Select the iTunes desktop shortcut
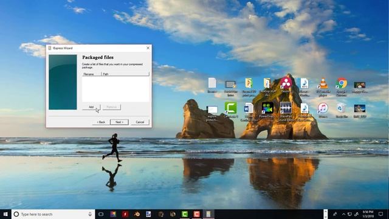The image size is (389, 219). 323,110
